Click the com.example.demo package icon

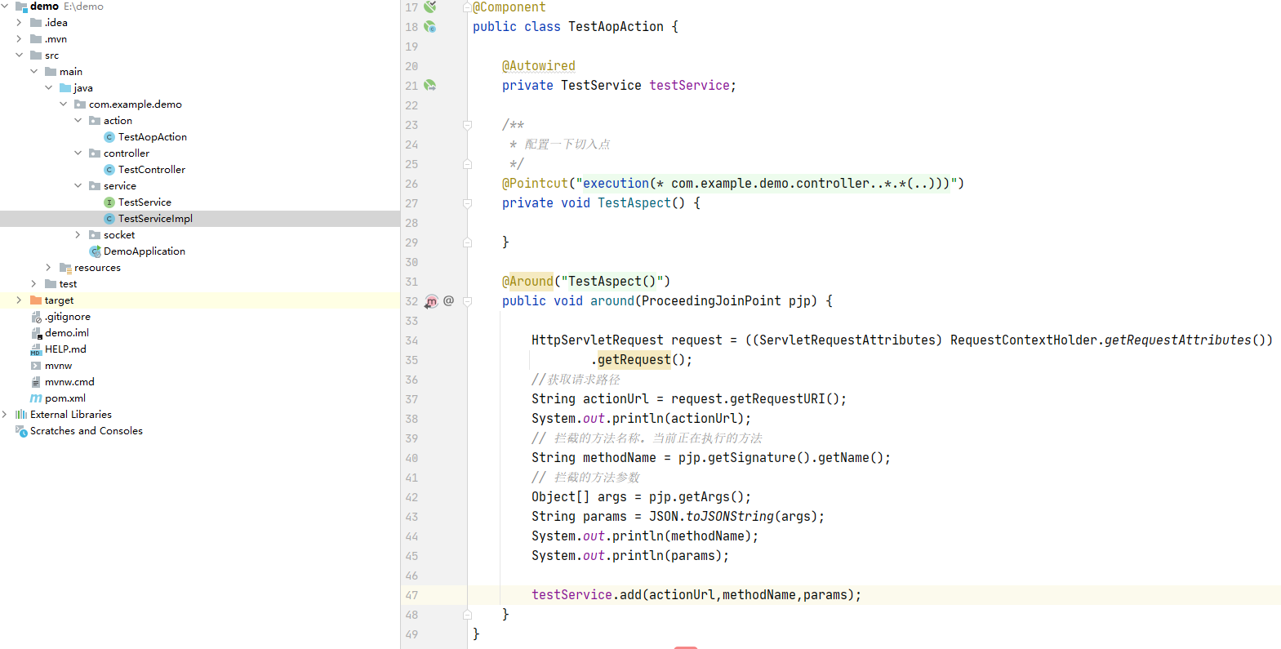80,104
